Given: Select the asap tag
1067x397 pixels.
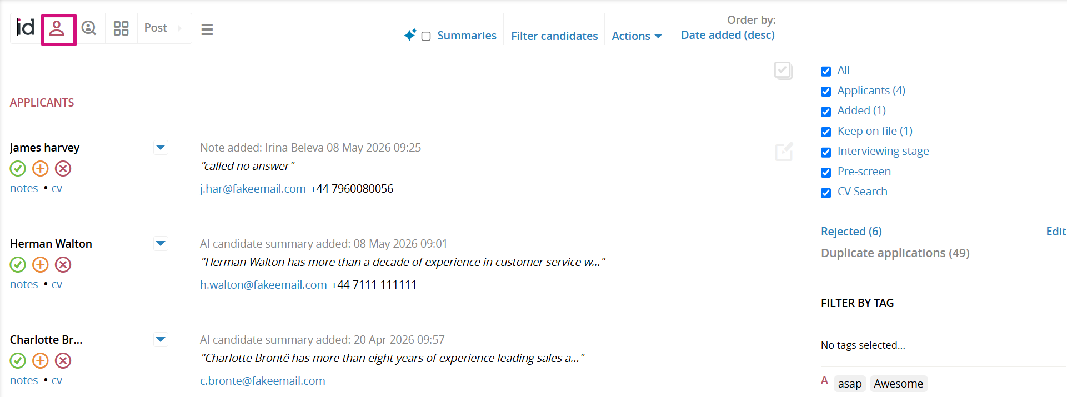Looking at the screenshot, I should pyautogui.click(x=850, y=384).
